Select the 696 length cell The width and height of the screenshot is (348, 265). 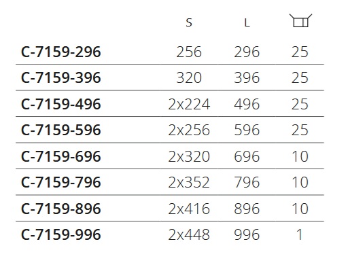pos(247,156)
